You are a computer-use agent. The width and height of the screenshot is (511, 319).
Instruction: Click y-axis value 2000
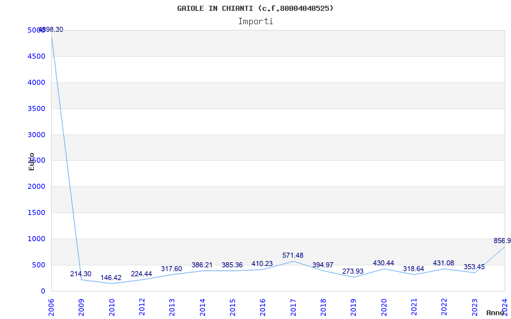click(x=36, y=187)
